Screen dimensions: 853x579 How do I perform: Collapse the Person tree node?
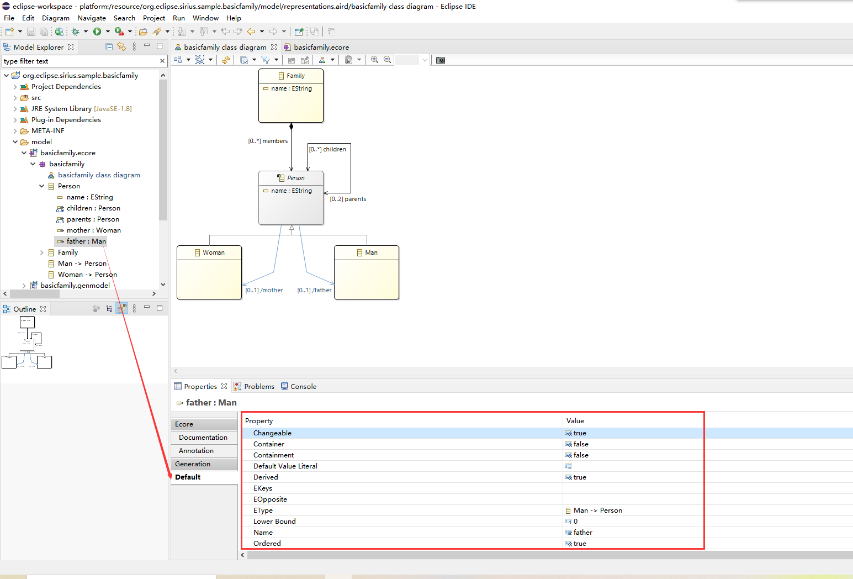(x=42, y=186)
